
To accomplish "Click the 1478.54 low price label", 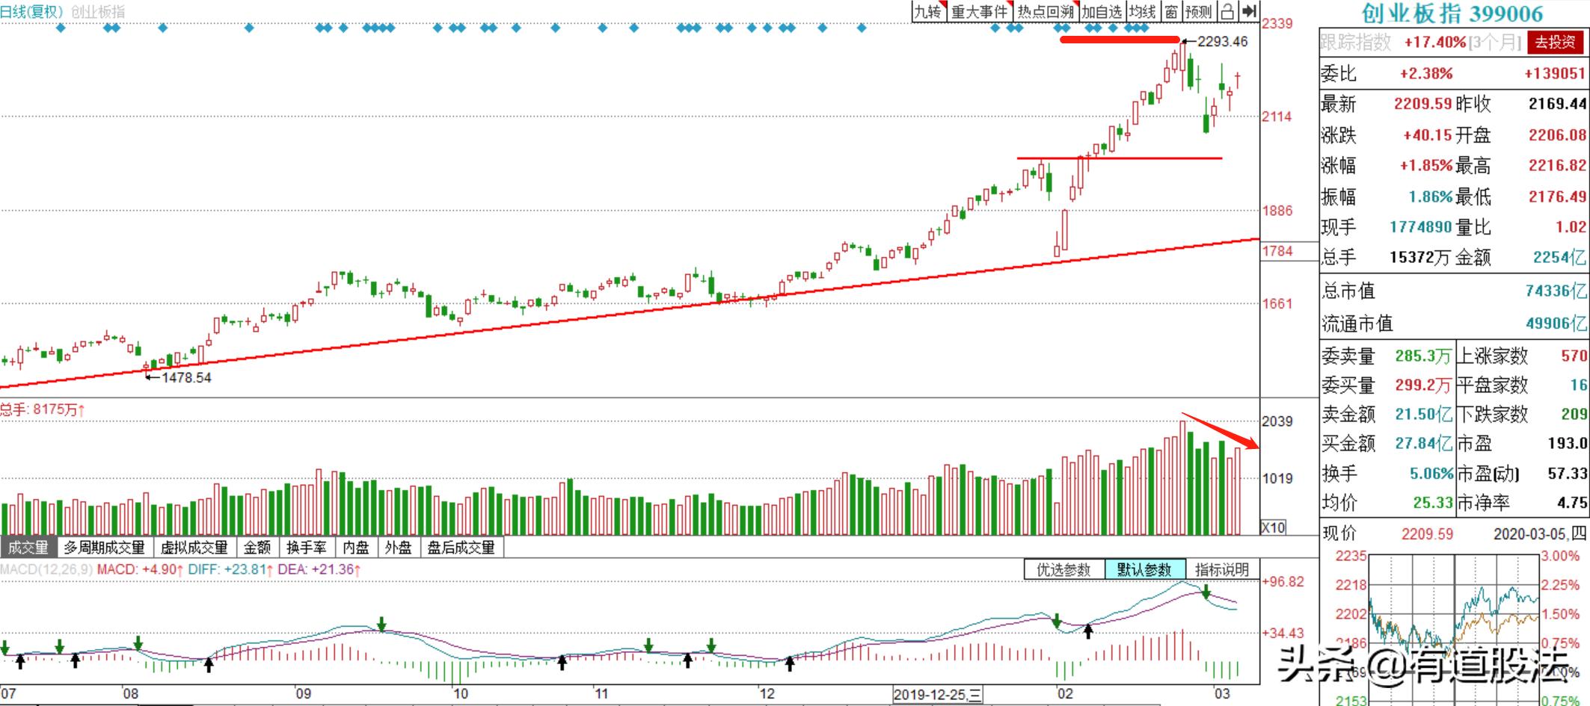I will click(186, 378).
